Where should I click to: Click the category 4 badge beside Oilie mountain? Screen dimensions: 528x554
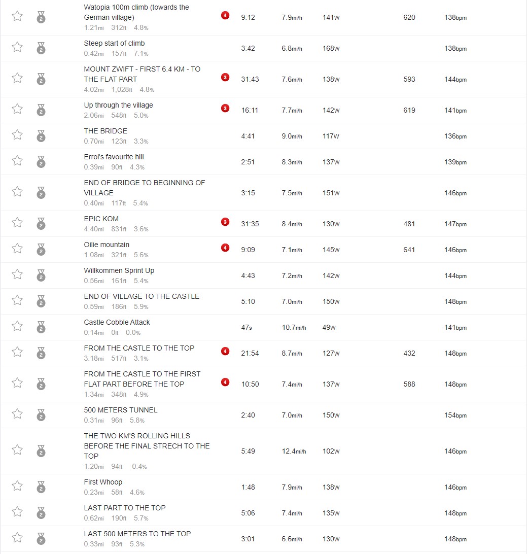[225, 248]
